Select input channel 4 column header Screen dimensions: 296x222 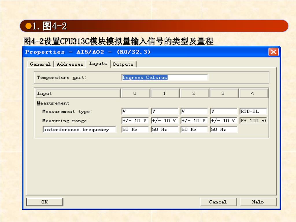point(253,93)
